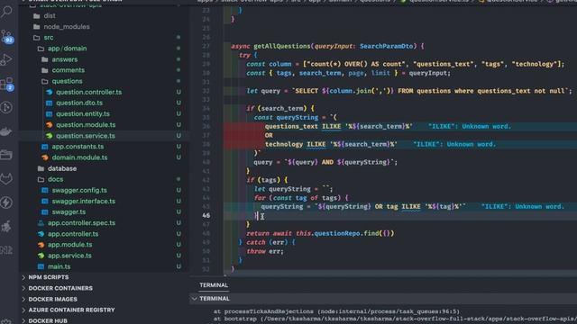This screenshot has width=577, height=324.
Task: Open app.controller.spec.ts file
Action: point(81,223)
